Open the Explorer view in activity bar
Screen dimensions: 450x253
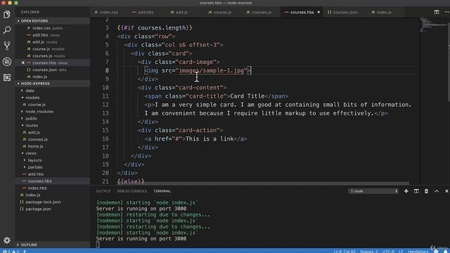7,14
